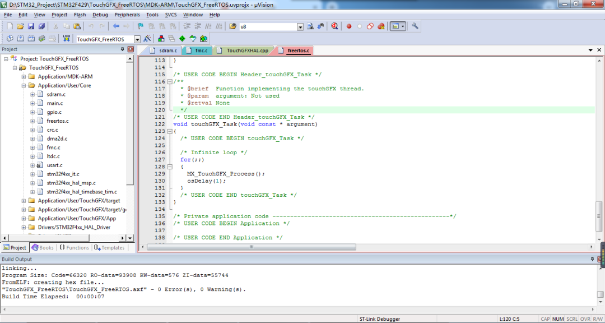Toggle auto-hide pin on Build Output panel
605x323 pixels.
point(592,259)
